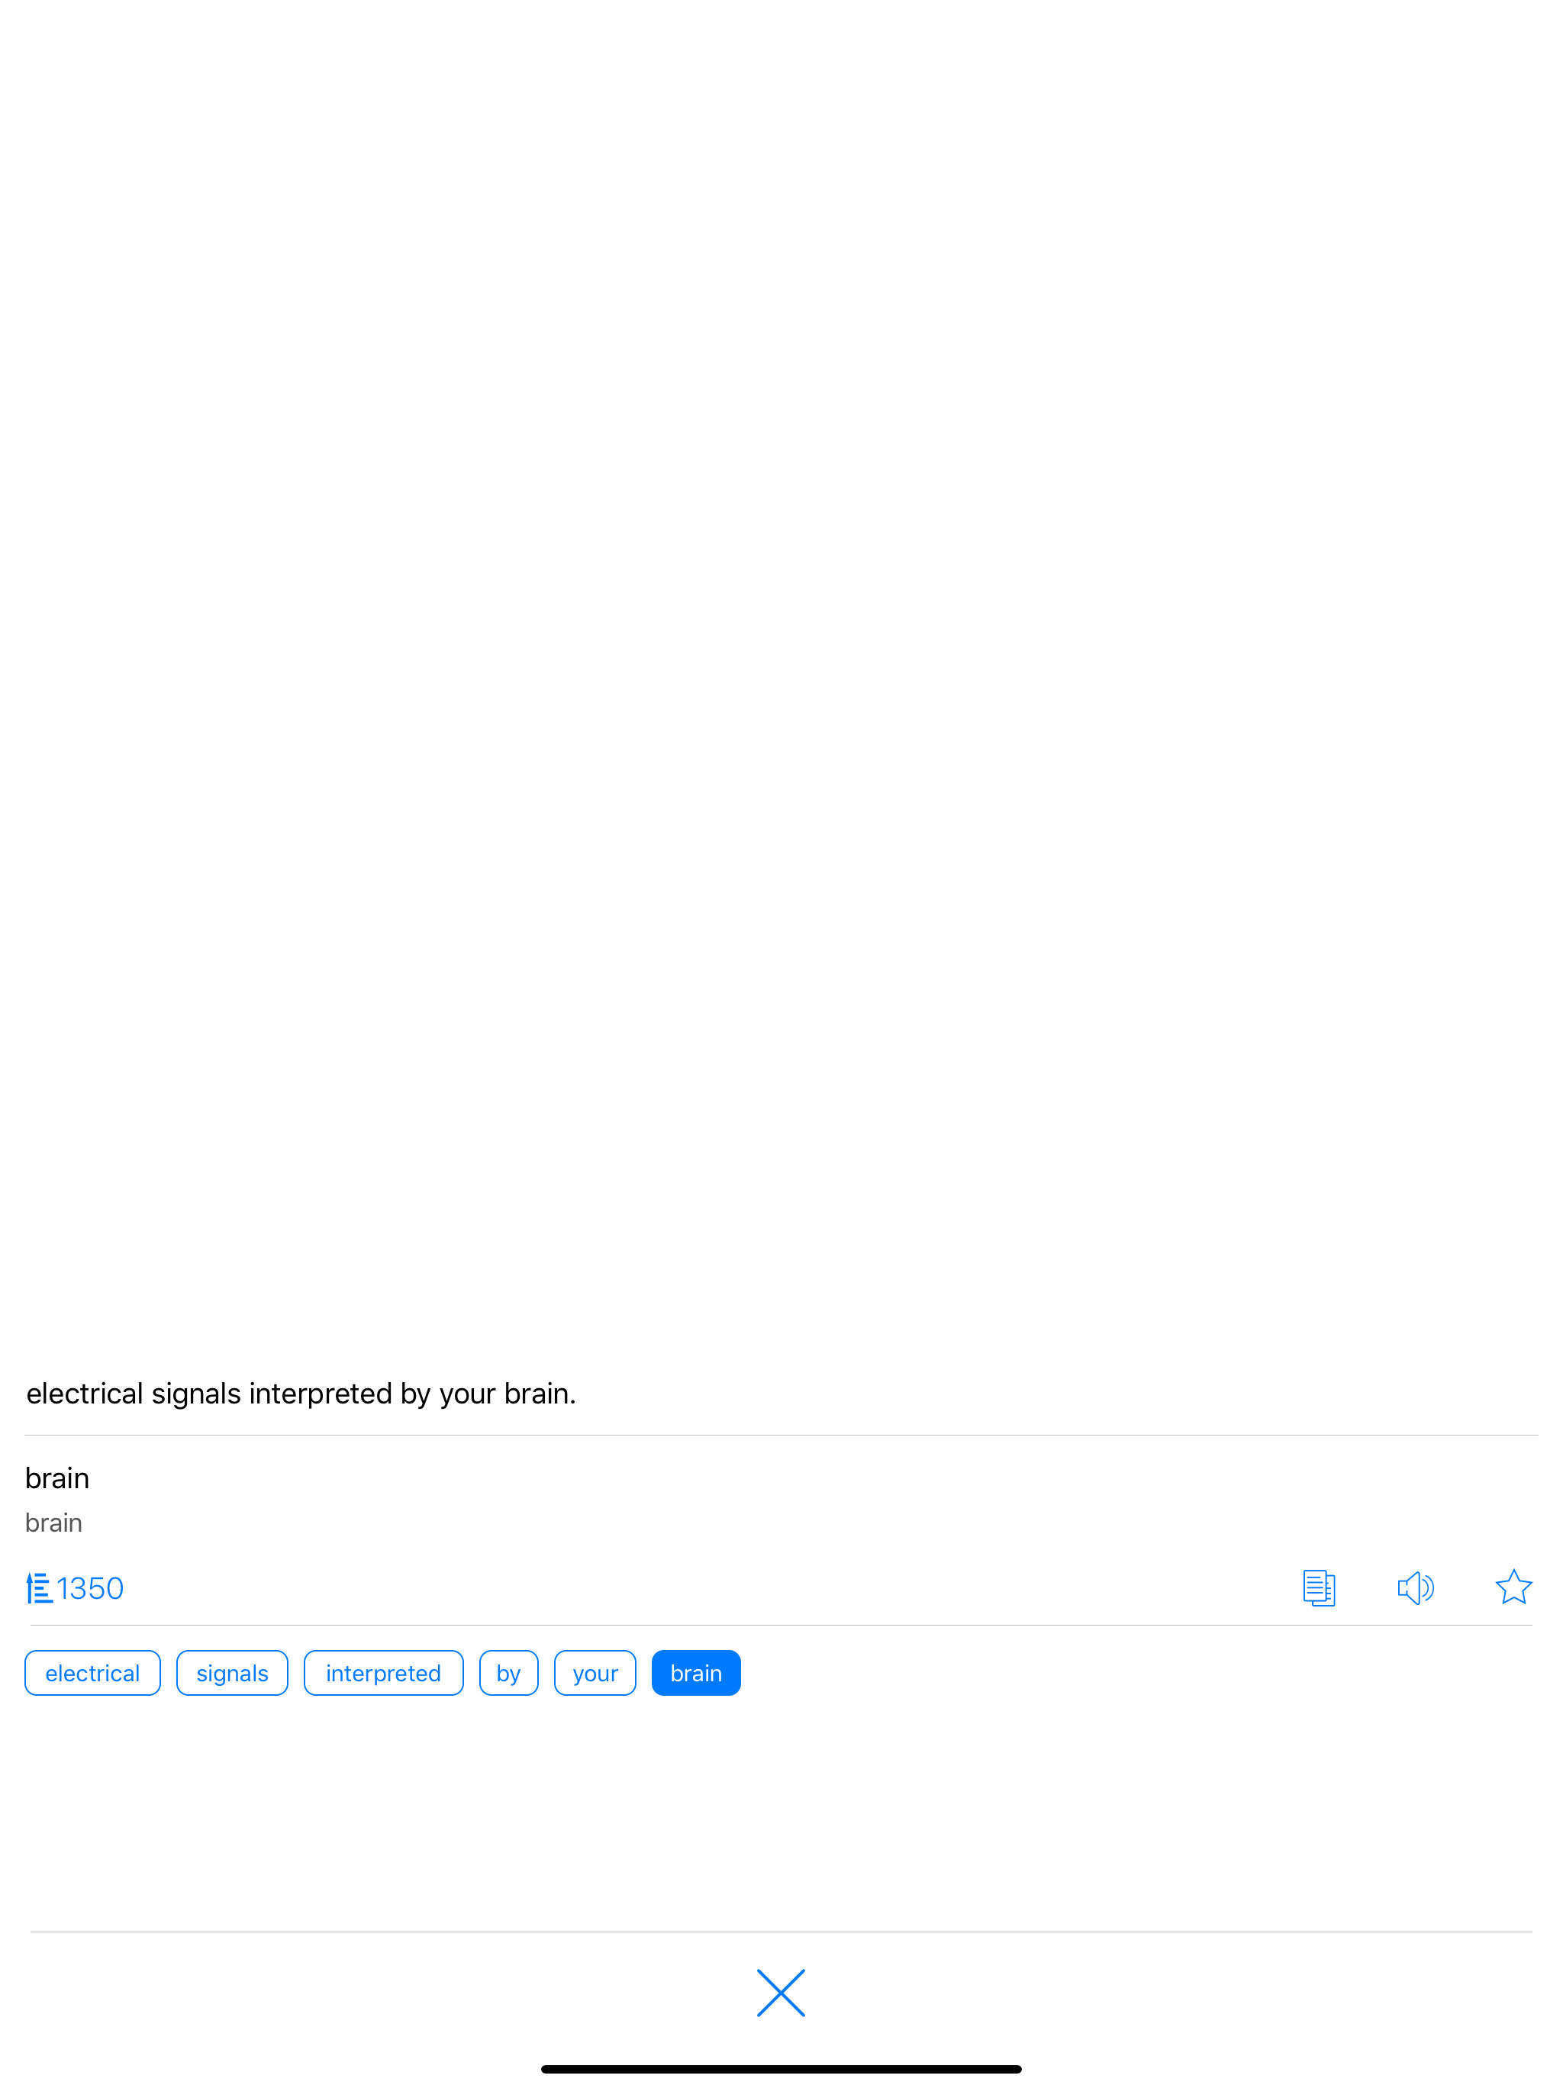Tap the sentence 'electrical signals interpreted by your brain.'
The width and height of the screenshot is (1563, 2085).
pos(301,1393)
